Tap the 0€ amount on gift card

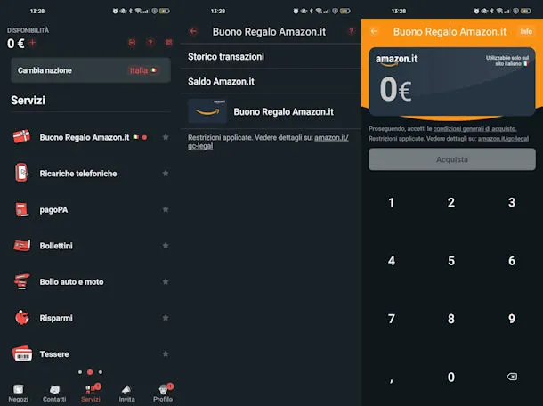click(x=395, y=90)
